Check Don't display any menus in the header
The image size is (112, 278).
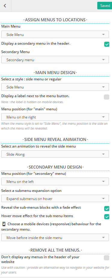pyautogui.click(x=107, y=258)
